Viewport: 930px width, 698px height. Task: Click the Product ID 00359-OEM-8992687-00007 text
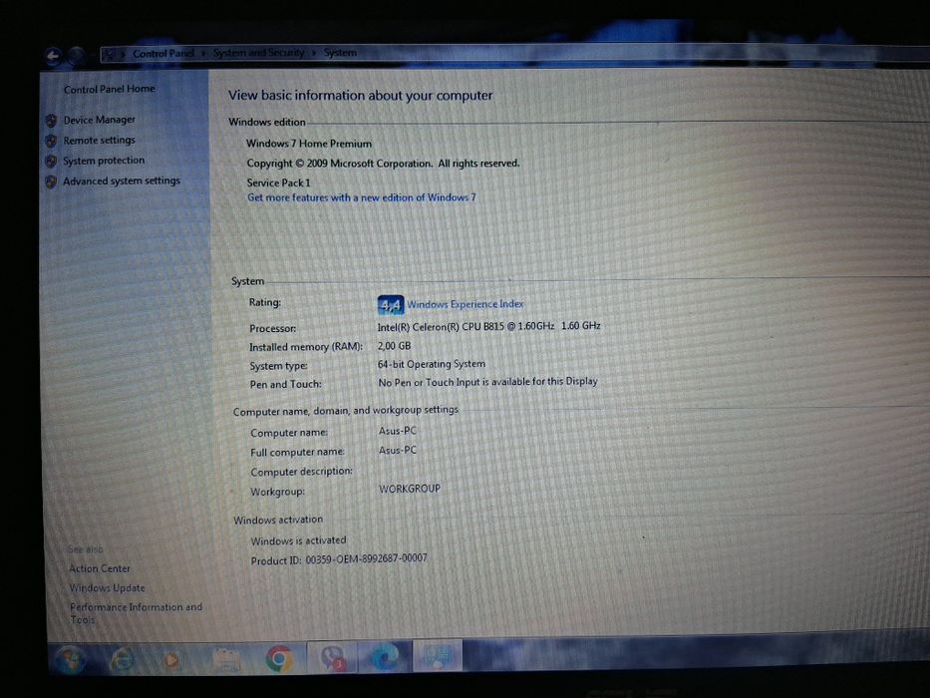coord(339,559)
